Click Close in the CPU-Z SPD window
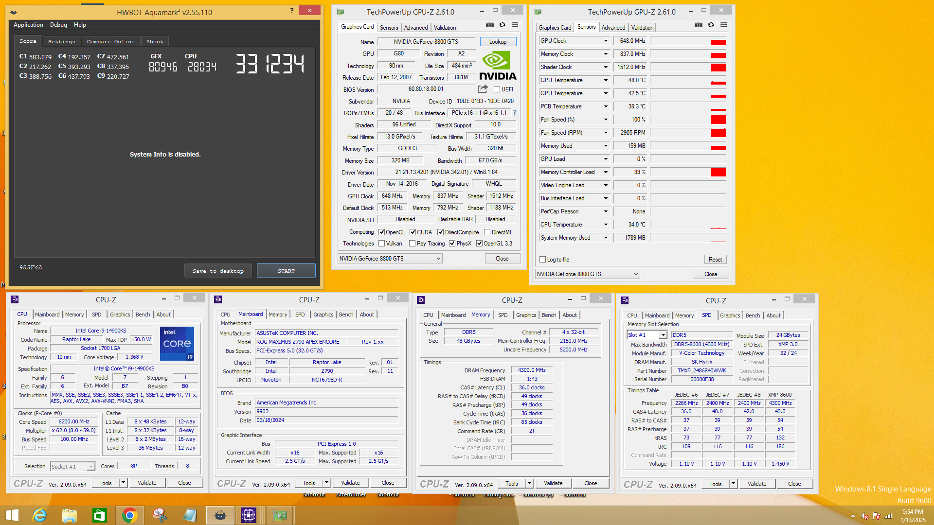Screen dimensions: 934x525 [x=794, y=484]
